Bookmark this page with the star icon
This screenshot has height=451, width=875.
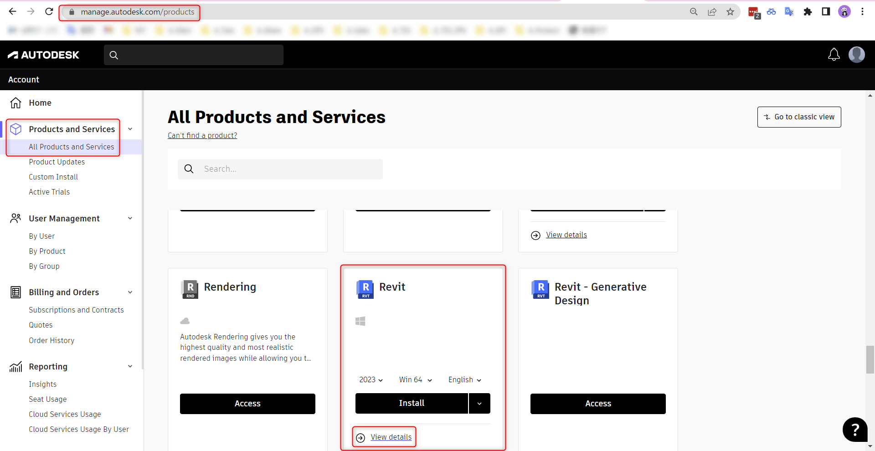click(x=731, y=12)
